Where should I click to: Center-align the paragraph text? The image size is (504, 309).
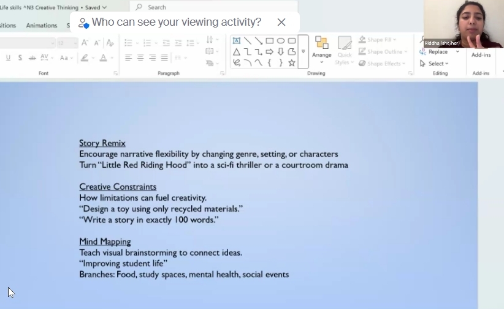coord(140,58)
